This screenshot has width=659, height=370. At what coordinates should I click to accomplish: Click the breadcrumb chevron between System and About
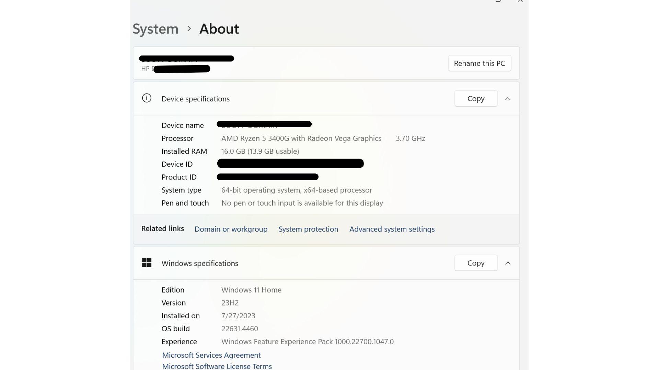click(189, 29)
